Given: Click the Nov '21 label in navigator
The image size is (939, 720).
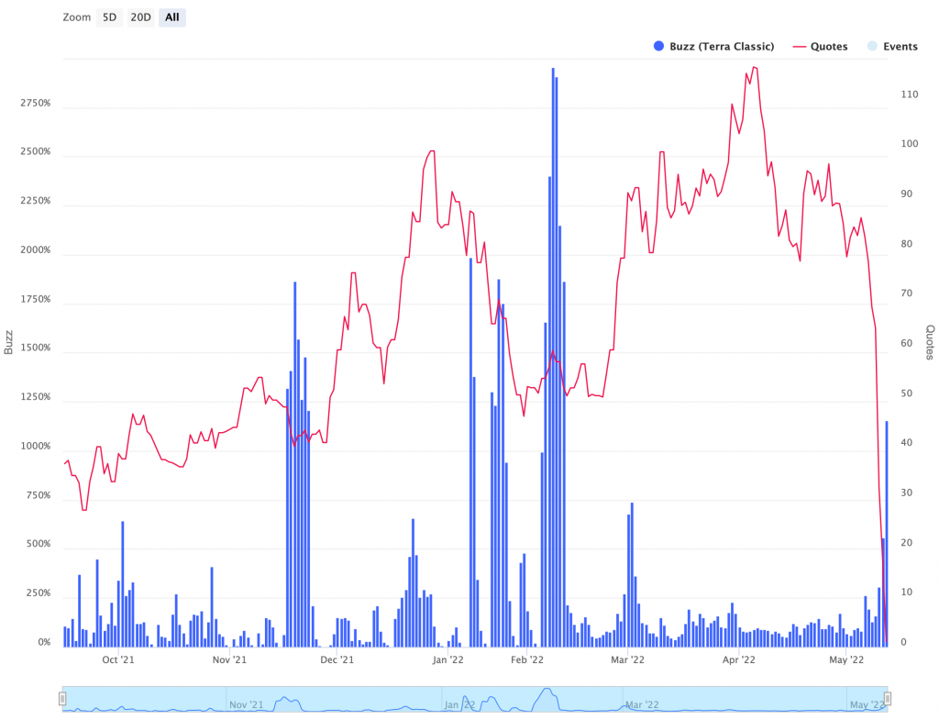Looking at the screenshot, I should [x=245, y=704].
